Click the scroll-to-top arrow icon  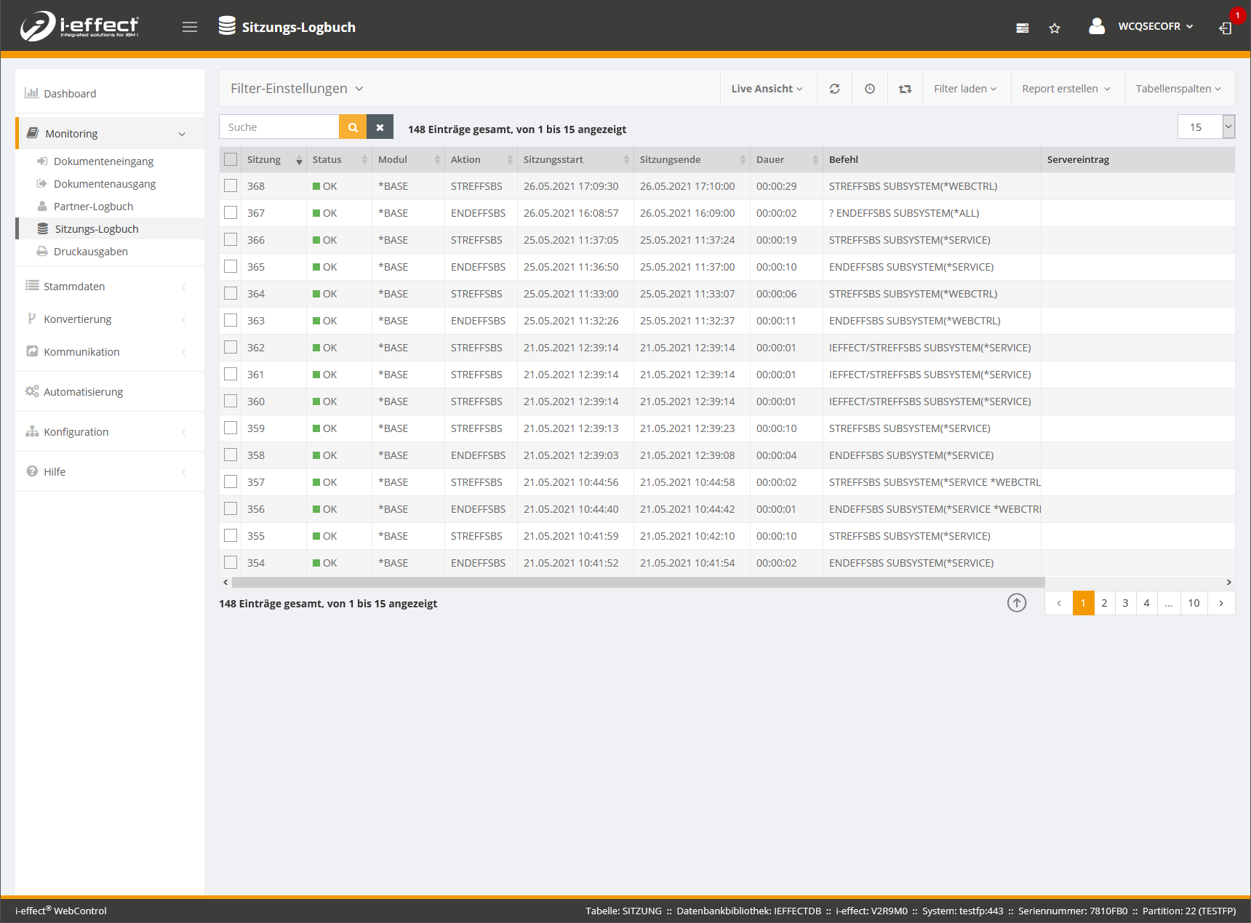click(1016, 603)
